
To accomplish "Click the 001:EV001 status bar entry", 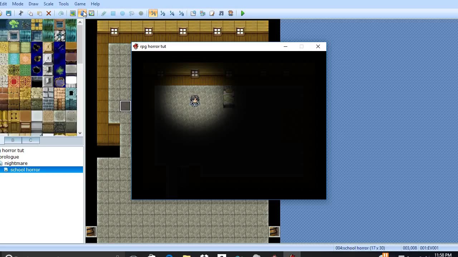I will click(x=429, y=248).
